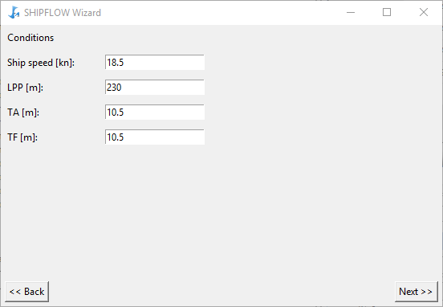
Task: Focus the Ship speed input field
Action: (155, 62)
